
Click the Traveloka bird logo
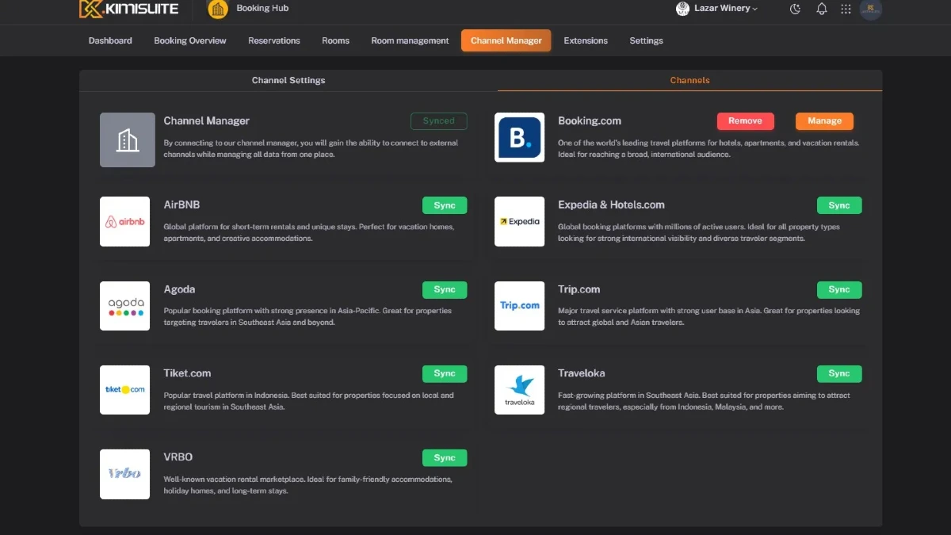[x=519, y=390]
